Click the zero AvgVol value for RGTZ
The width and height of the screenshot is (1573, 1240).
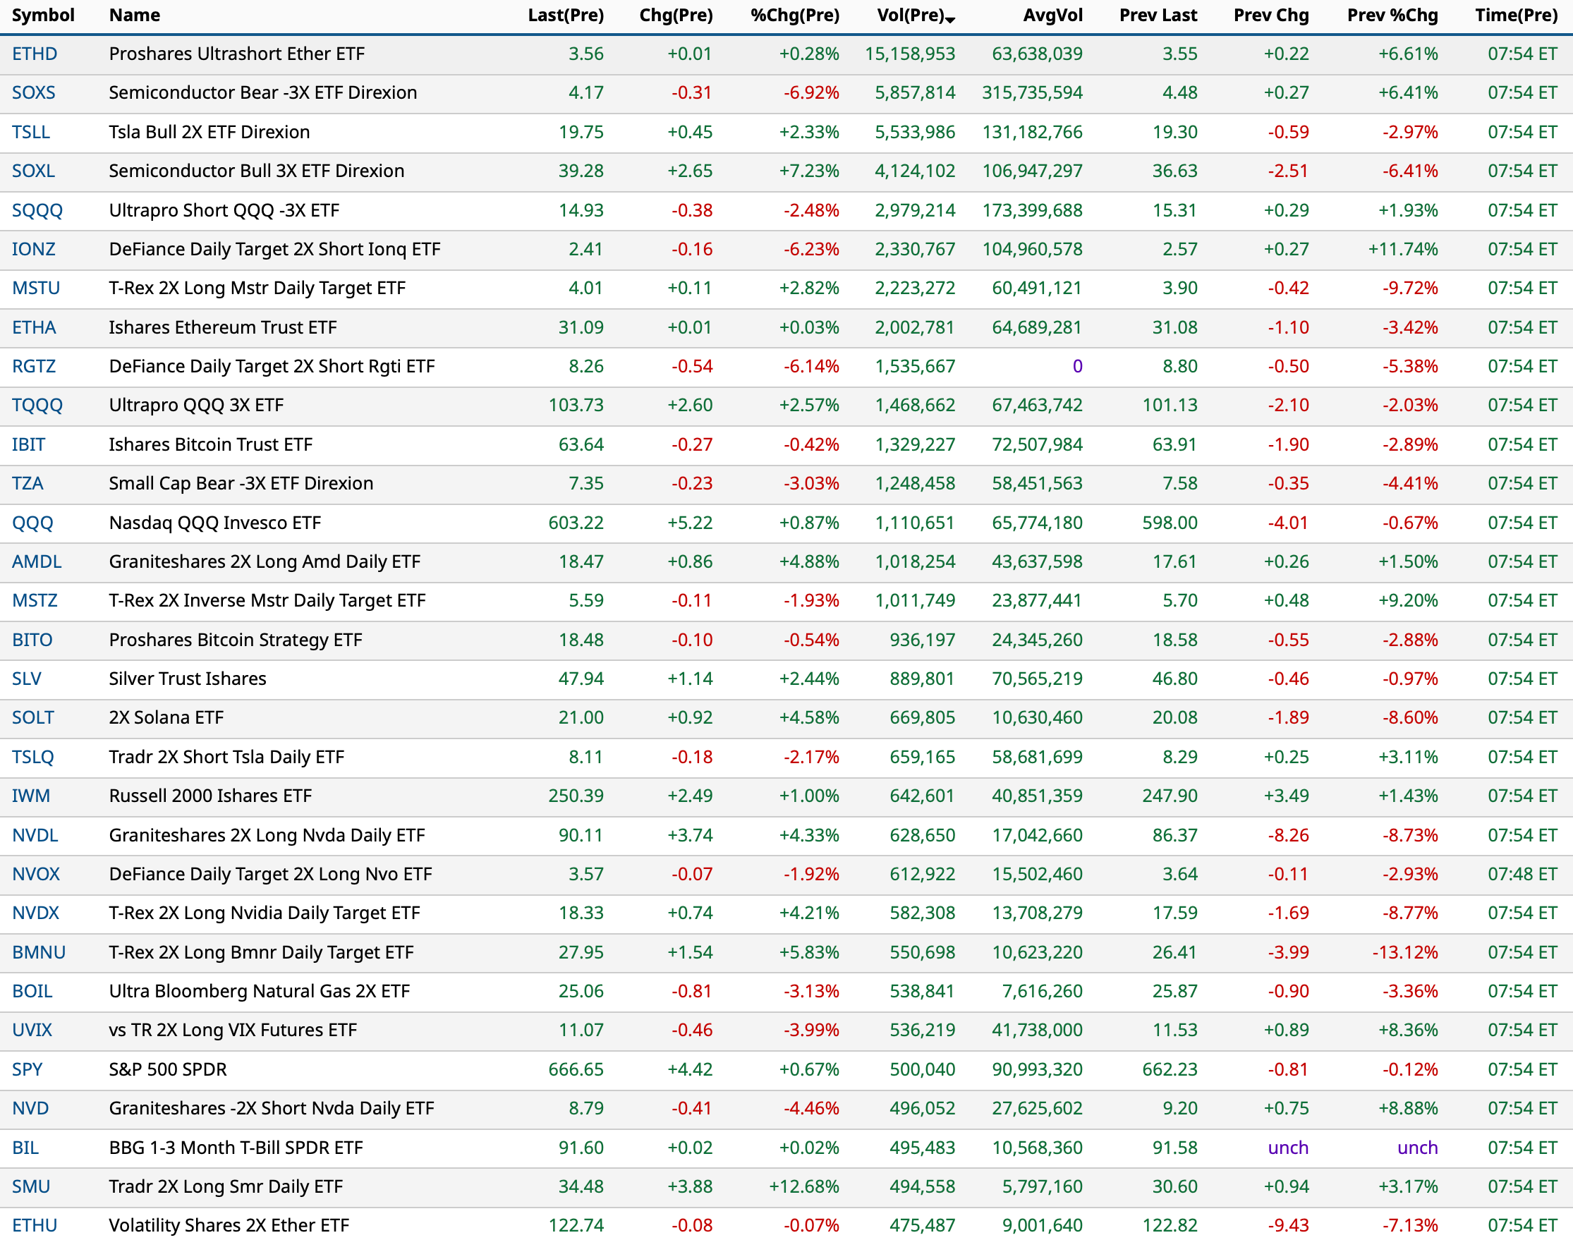pyautogui.click(x=1077, y=367)
